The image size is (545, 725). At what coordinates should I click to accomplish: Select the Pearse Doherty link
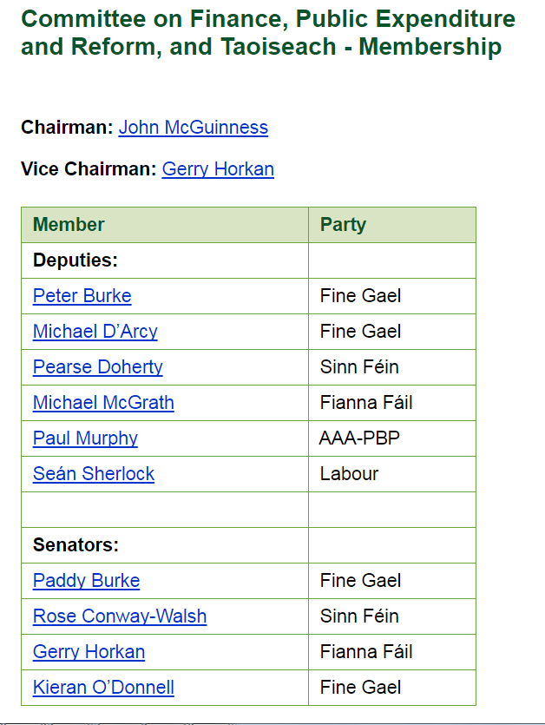98,367
